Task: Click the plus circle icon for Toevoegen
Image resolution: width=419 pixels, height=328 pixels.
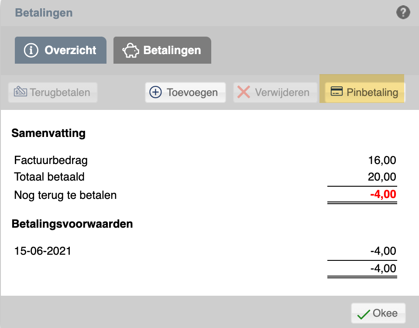Action: [155, 92]
